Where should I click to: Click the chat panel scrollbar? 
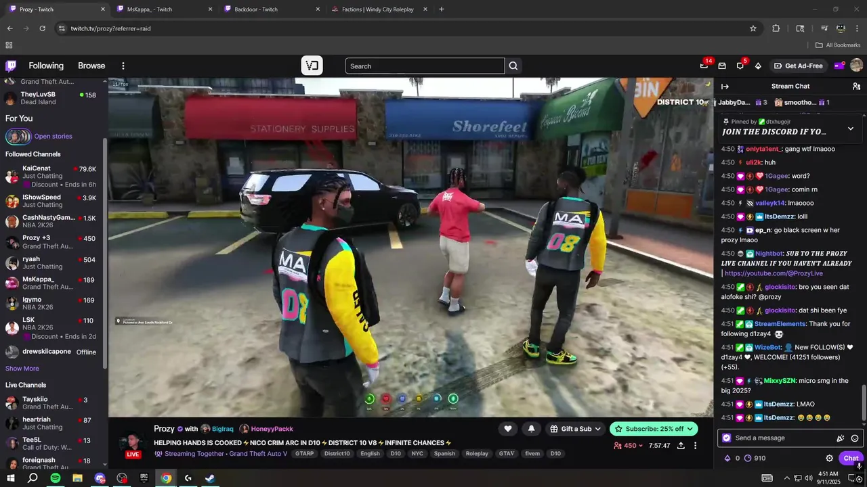point(863,402)
